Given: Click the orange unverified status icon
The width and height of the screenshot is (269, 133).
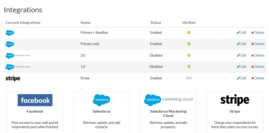Looking at the screenshot, I should (x=189, y=33).
